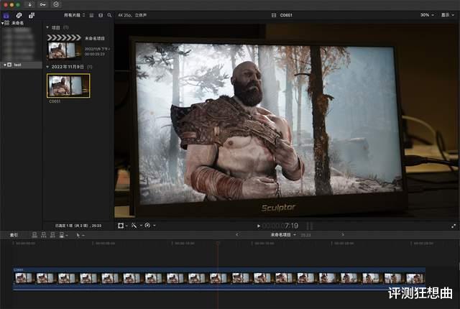Open the 30% zoom level dropdown
This screenshot has height=309, width=460.
[427, 14]
